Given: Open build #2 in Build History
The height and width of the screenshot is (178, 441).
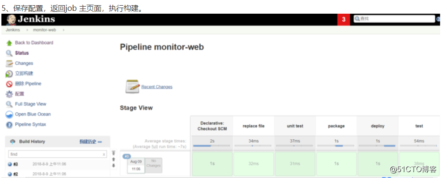Looking at the screenshot, I should coord(16,174).
